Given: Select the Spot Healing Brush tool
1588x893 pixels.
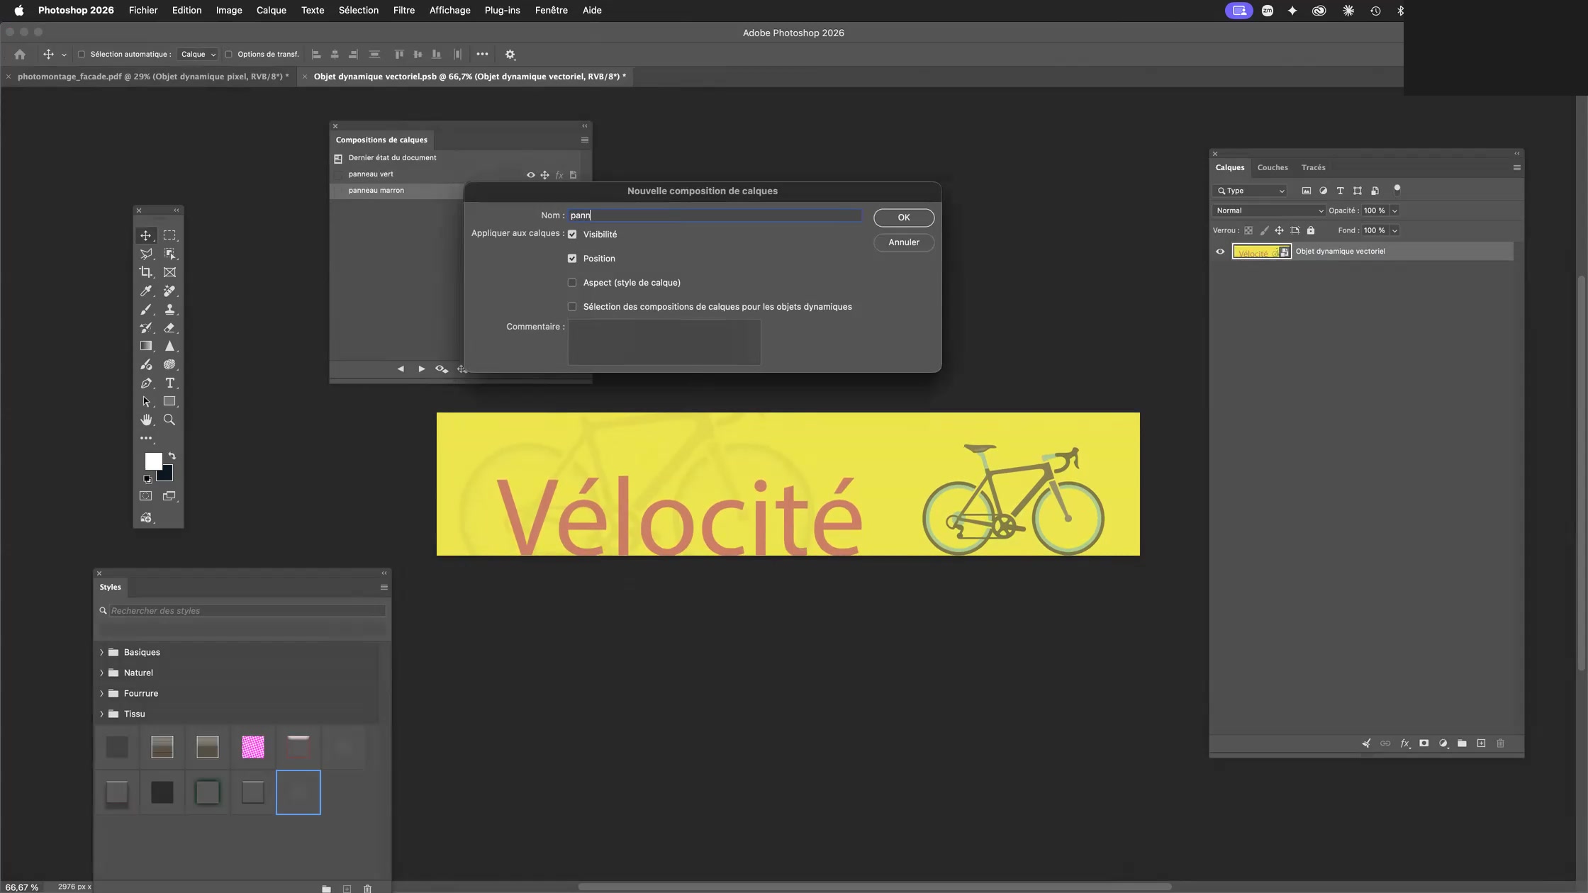Looking at the screenshot, I should 169,291.
